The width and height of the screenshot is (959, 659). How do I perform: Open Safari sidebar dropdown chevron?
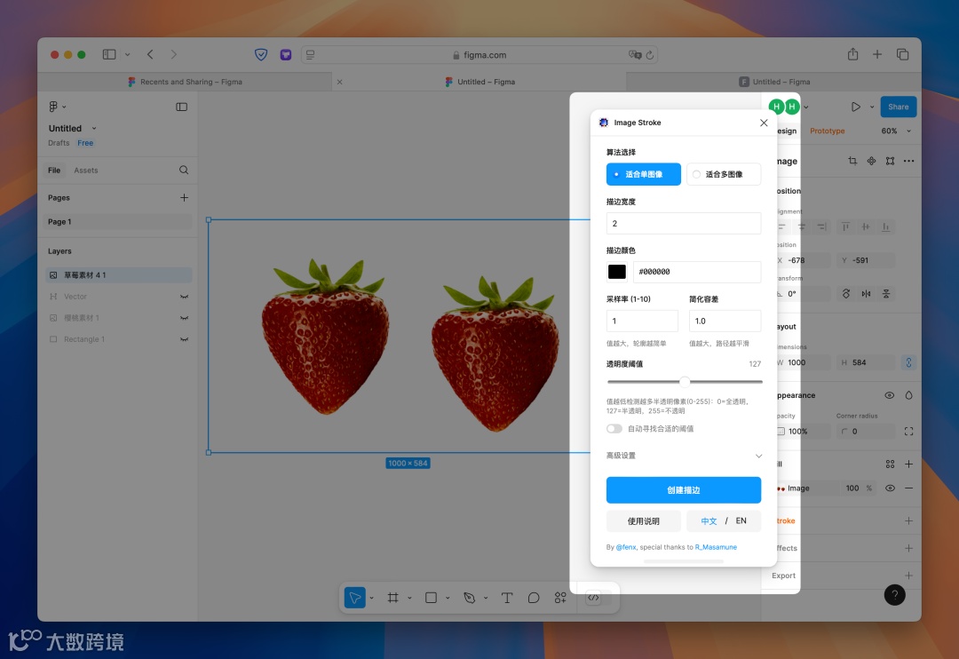(x=127, y=54)
